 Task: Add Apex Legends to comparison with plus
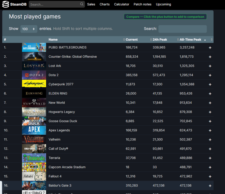[x=210, y=130]
